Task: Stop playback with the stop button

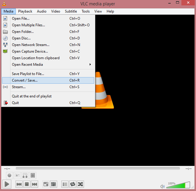Action: pyautogui.click(x=27, y=184)
